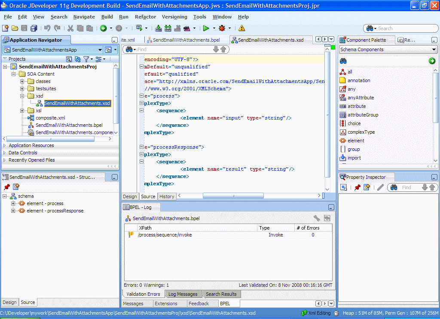Click the red pin icon in Structure panel
Screen dimensions: 440x319
point(6,187)
